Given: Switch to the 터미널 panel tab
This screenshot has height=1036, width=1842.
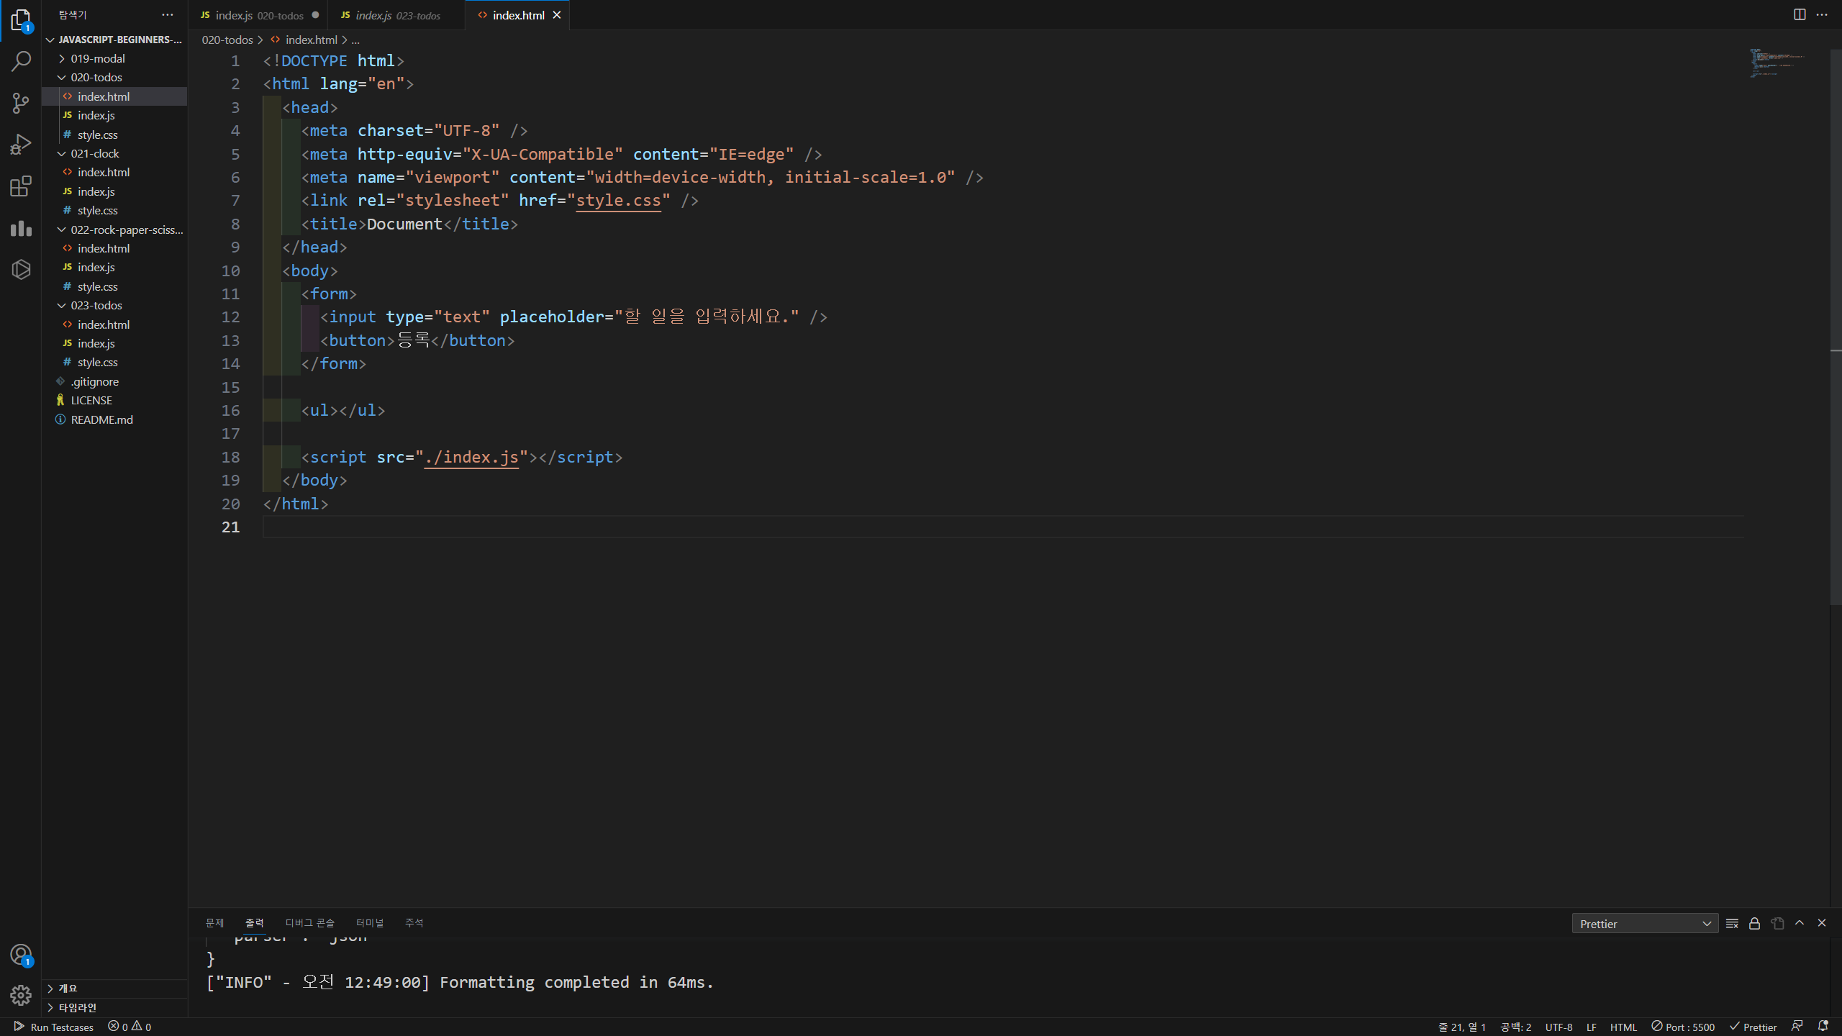Looking at the screenshot, I should pyautogui.click(x=369, y=923).
